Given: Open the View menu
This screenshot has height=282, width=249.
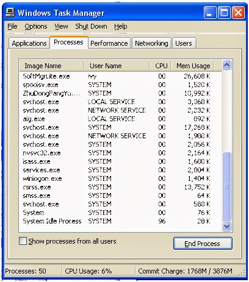Looking at the screenshot, I should (61, 26).
